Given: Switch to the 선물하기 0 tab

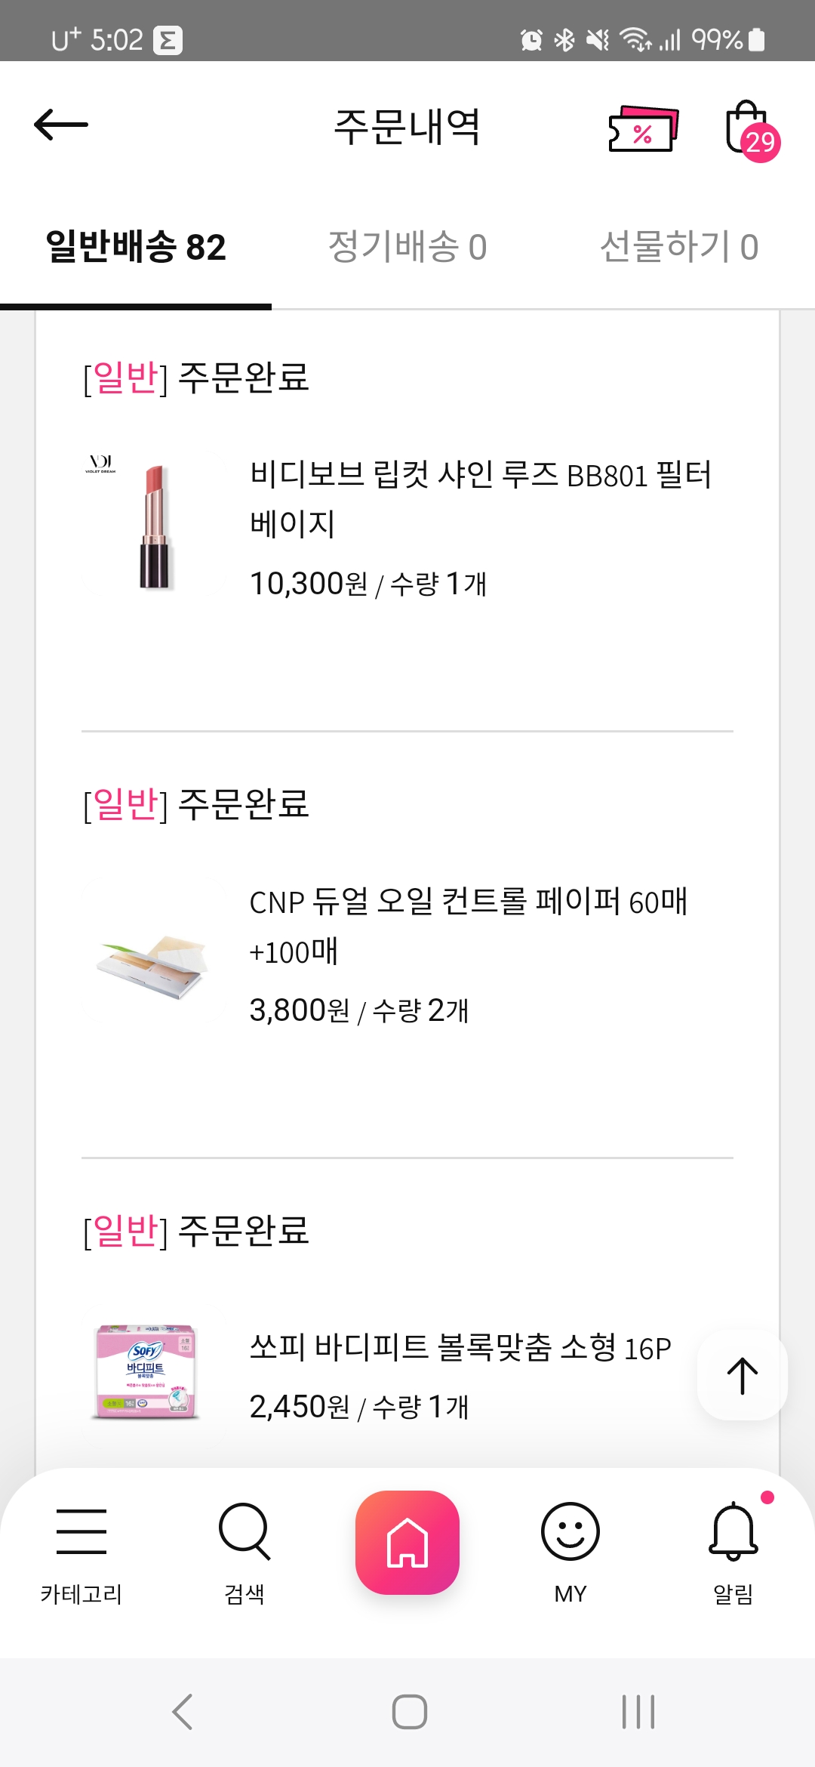Looking at the screenshot, I should tap(679, 247).
